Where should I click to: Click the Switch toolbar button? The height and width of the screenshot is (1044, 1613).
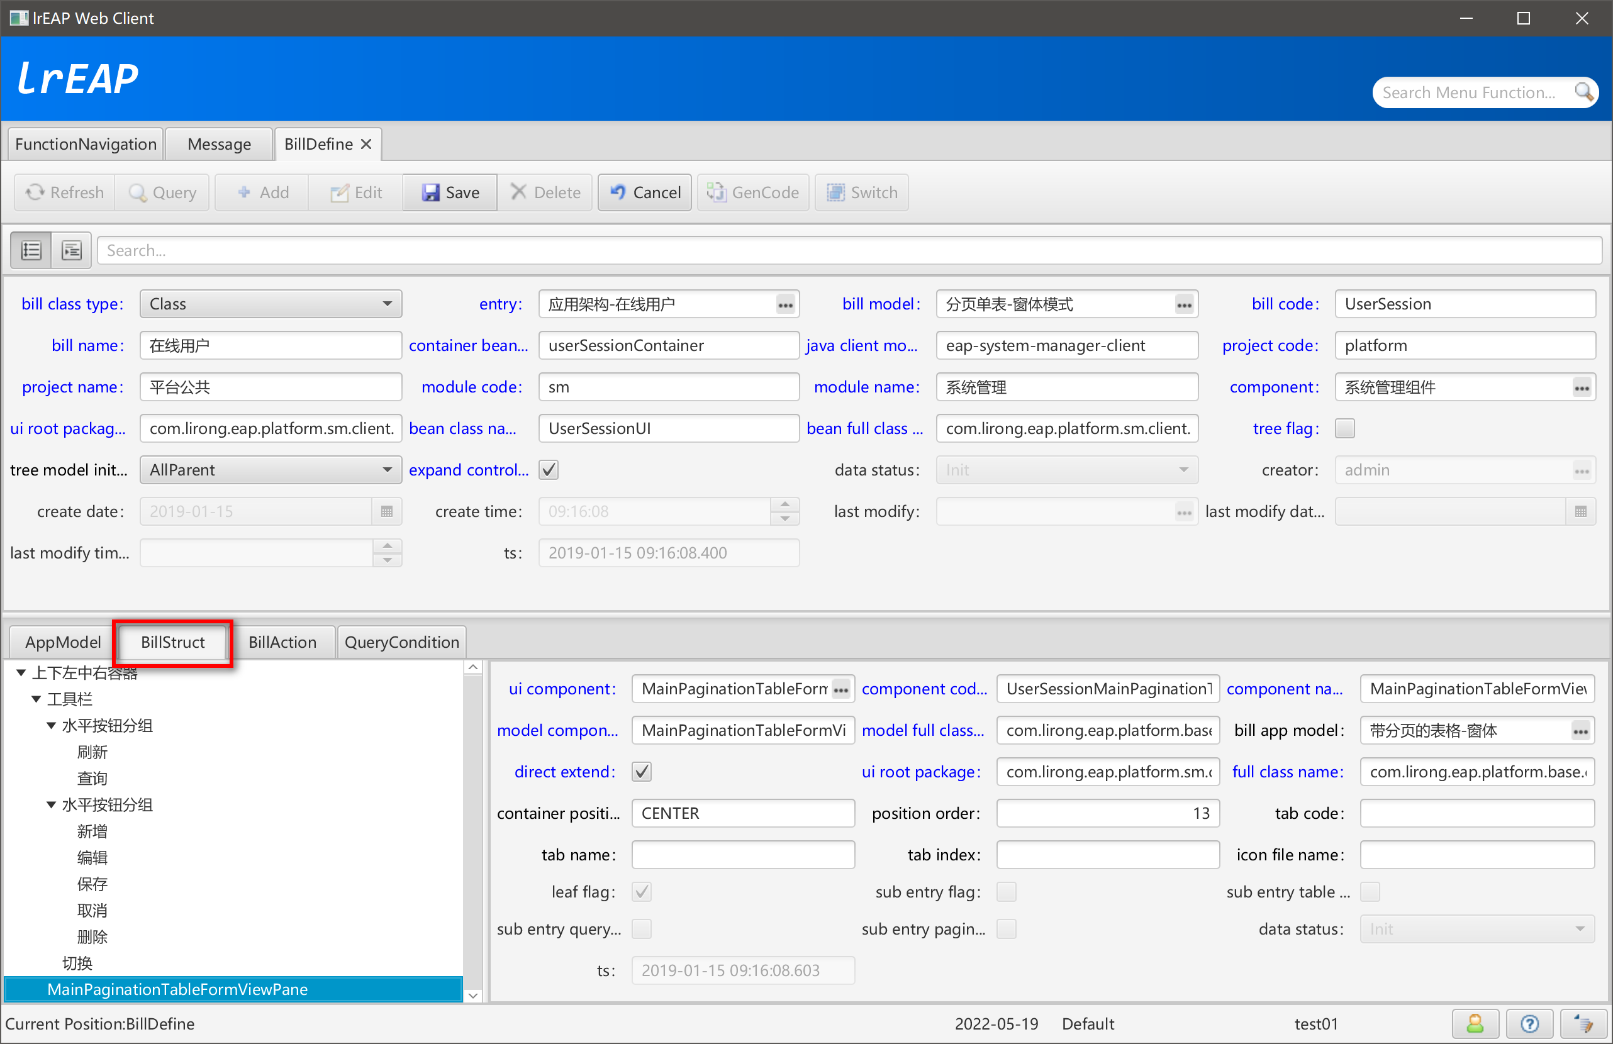click(x=861, y=192)
